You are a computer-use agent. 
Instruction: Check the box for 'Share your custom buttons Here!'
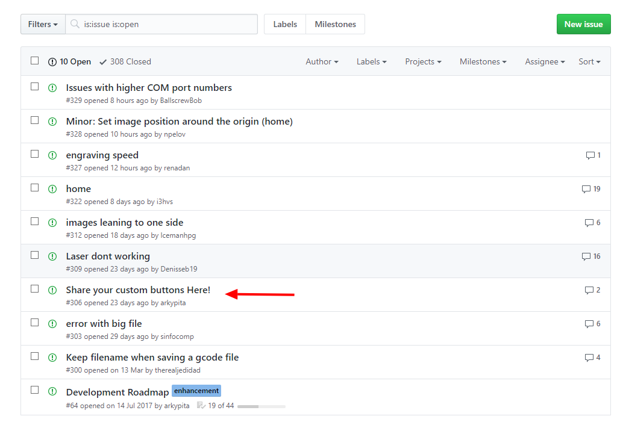[35, 289]
